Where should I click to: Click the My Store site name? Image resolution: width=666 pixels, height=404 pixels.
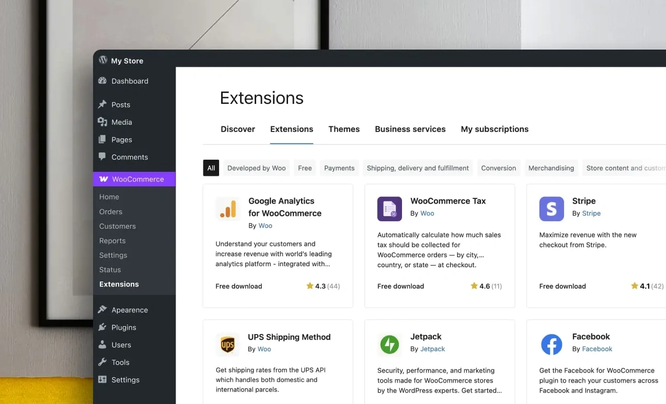(x=127, y=61)
